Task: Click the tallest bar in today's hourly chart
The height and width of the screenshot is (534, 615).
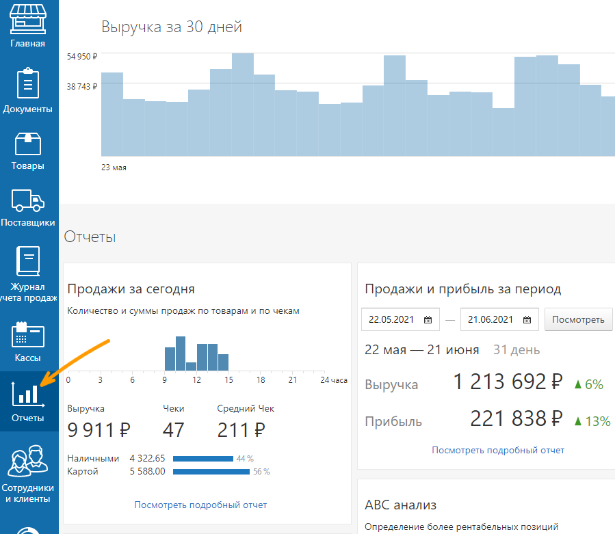Action: pyautogui.click(x=181, y=353)
